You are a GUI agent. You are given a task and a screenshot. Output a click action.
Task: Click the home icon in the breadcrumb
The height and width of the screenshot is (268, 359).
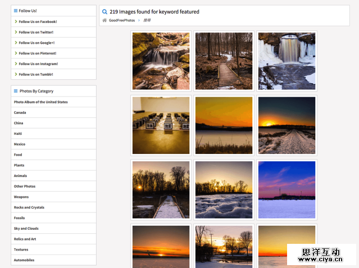pyautogui.click(x=104, y=20)
